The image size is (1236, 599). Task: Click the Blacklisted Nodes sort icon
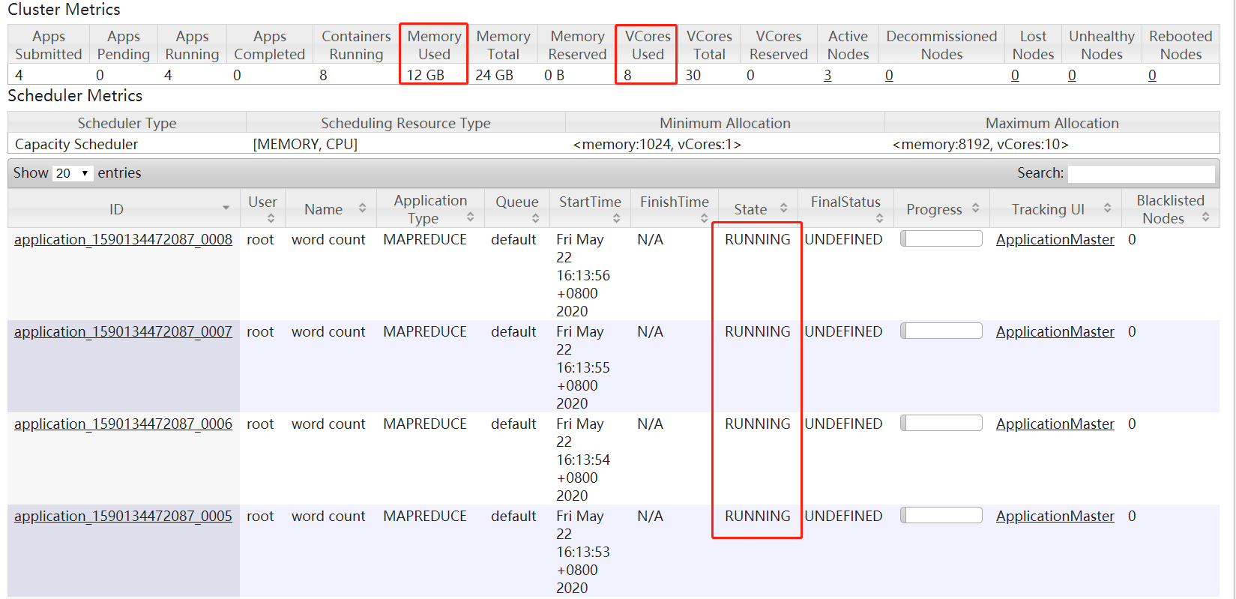pos(1205,217)
